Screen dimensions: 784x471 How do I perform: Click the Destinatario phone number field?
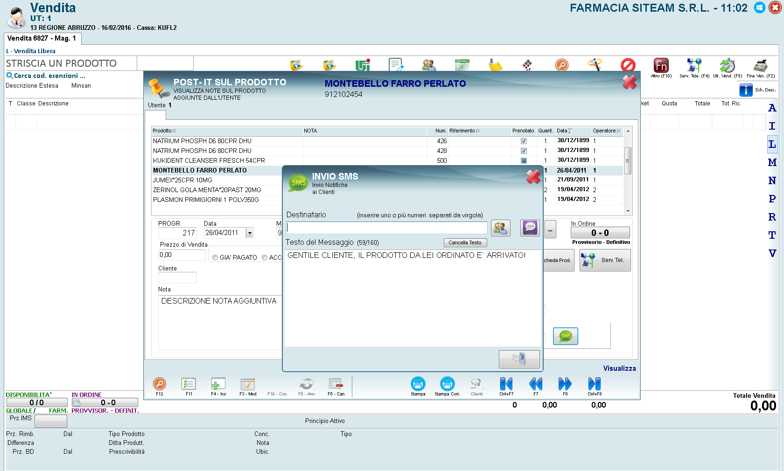[x=387, y=228]
